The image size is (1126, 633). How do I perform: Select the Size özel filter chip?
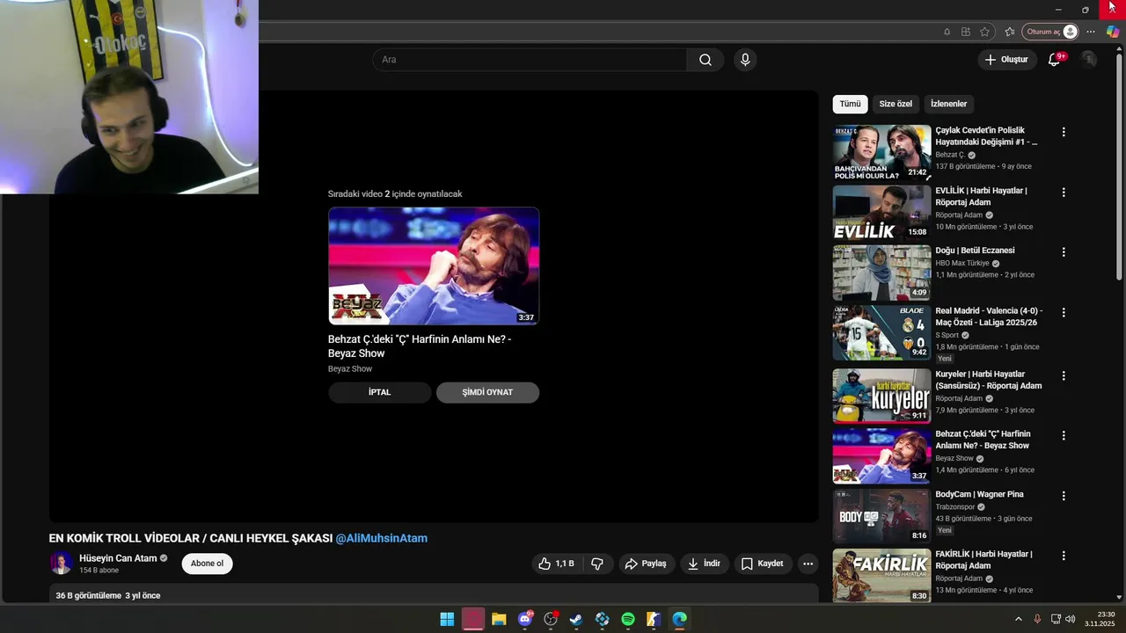896,104
